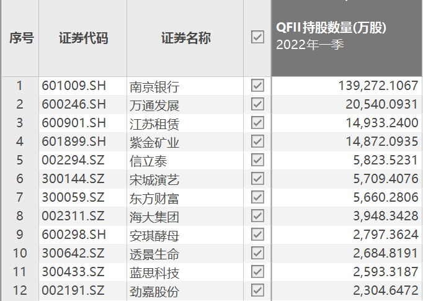423x301 pixels.
Task: Click the name 蓝思科技
Action: coord(154,273)
